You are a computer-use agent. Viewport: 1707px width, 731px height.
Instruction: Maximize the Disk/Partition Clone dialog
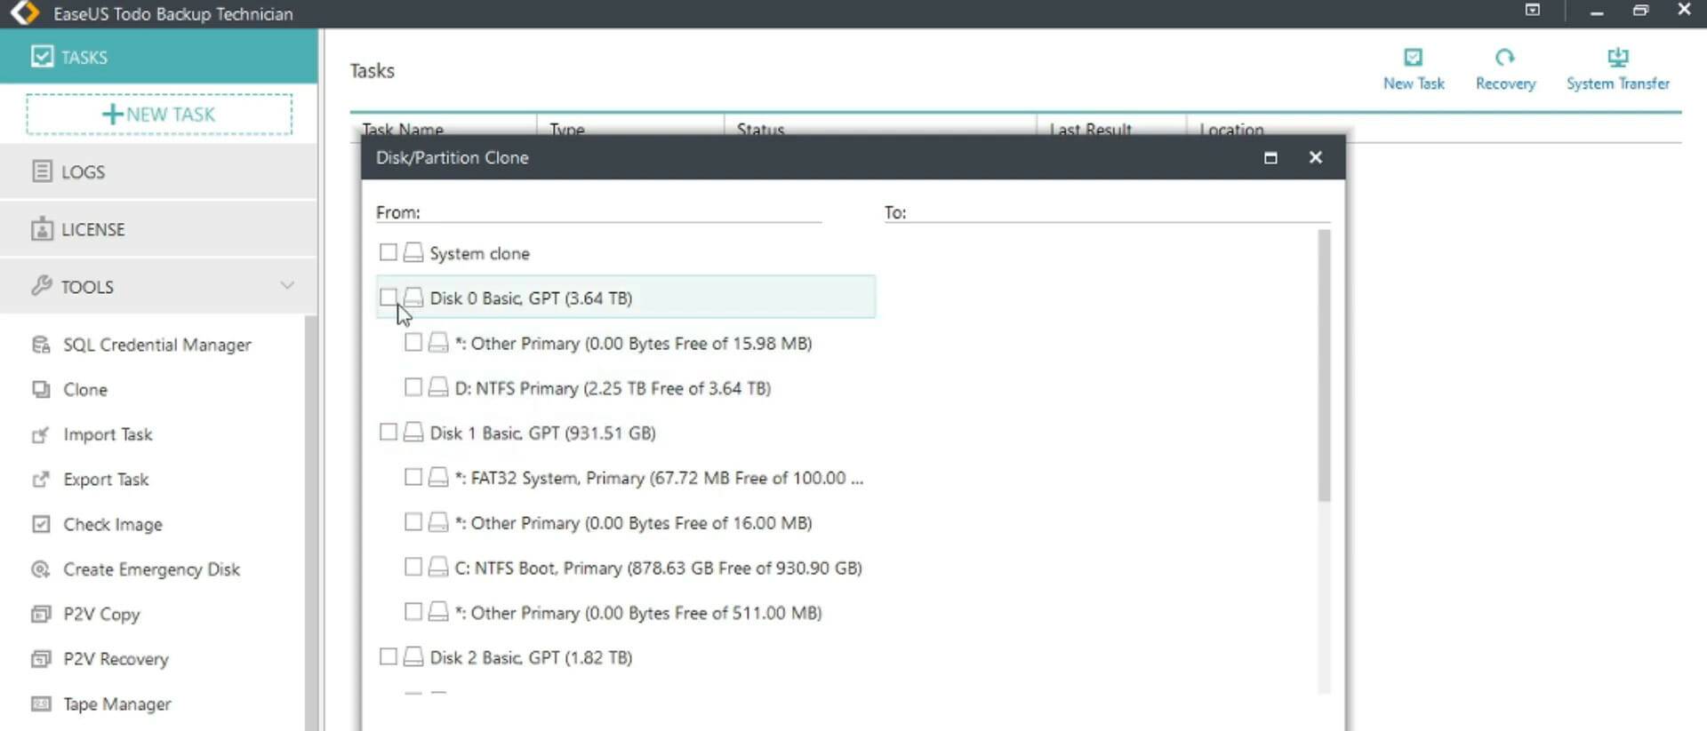[x=1270, y=157]
